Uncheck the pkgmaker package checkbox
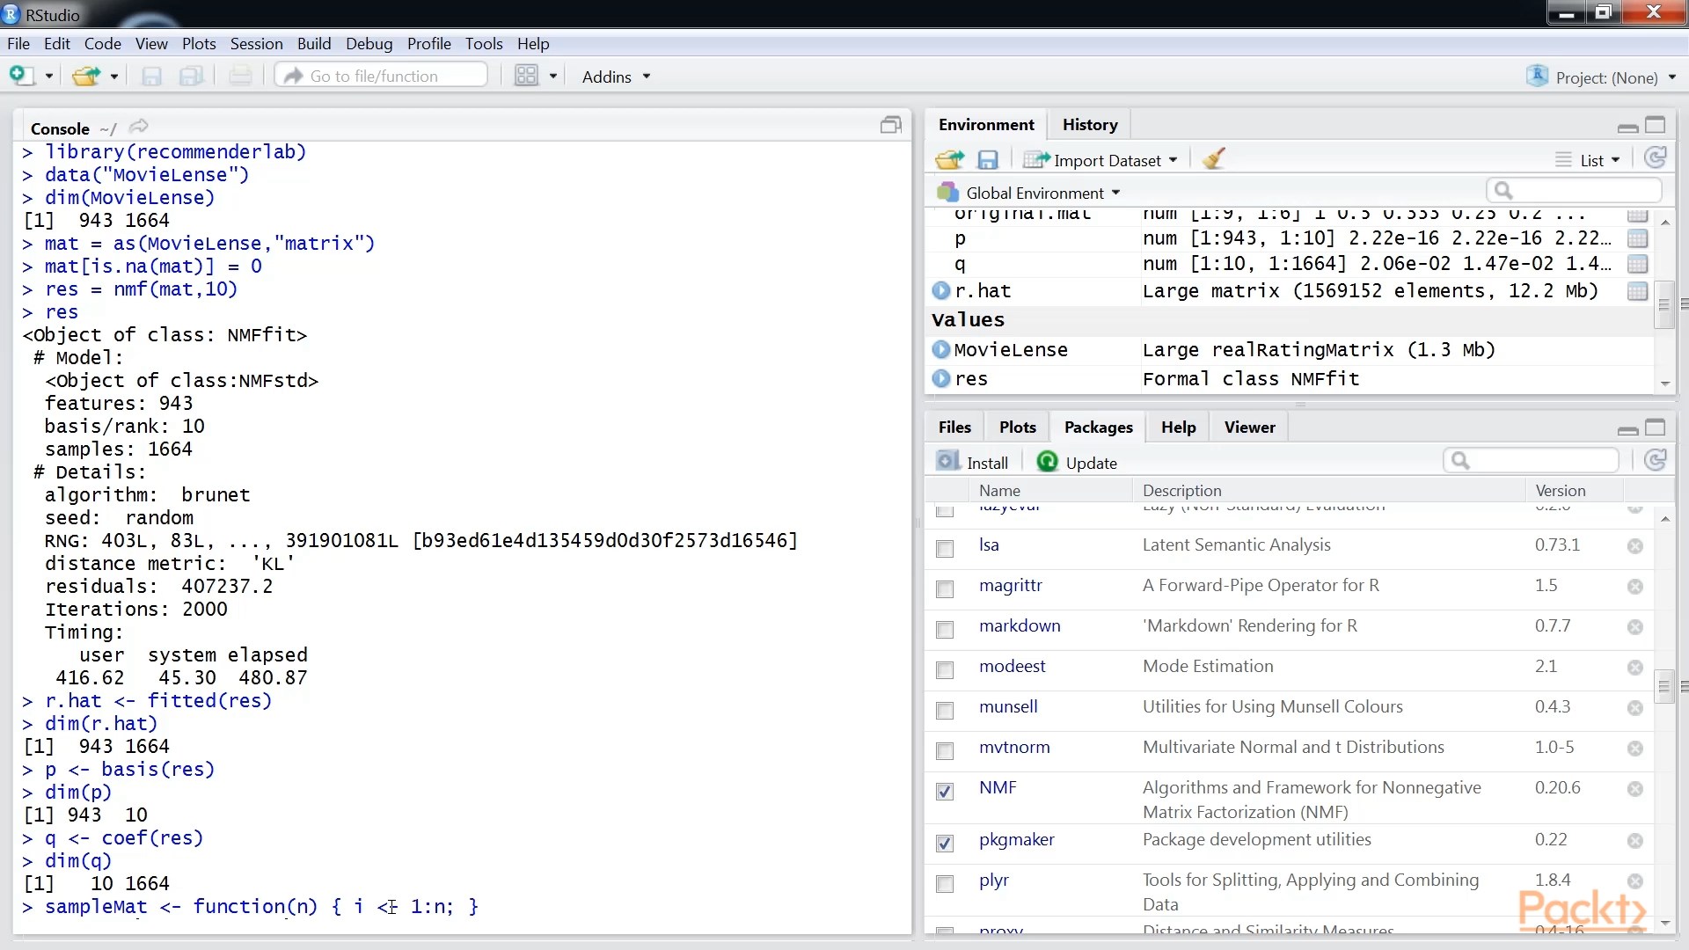1689x950 pixels. point(945,844)
